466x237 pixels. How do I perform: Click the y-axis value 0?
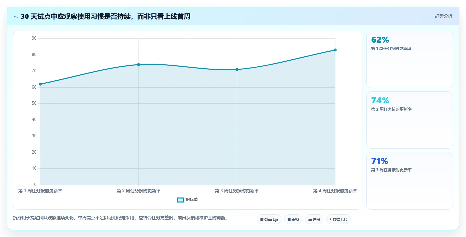[x=35, y=185]
